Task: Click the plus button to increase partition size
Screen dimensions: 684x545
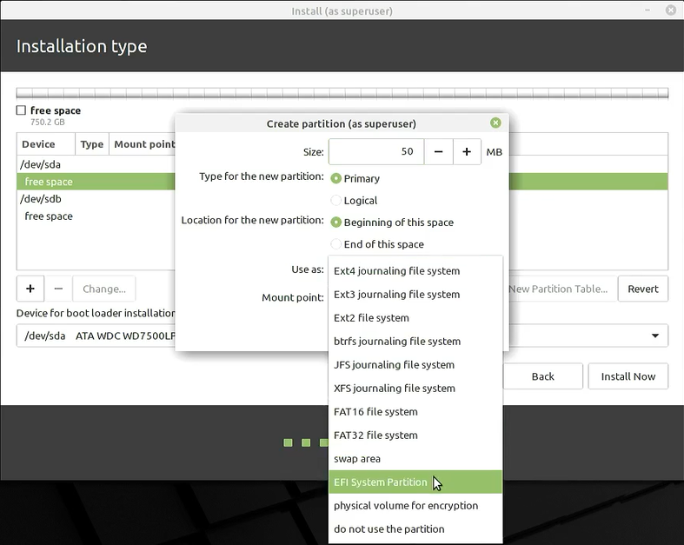Action: [x=467, y=152]
